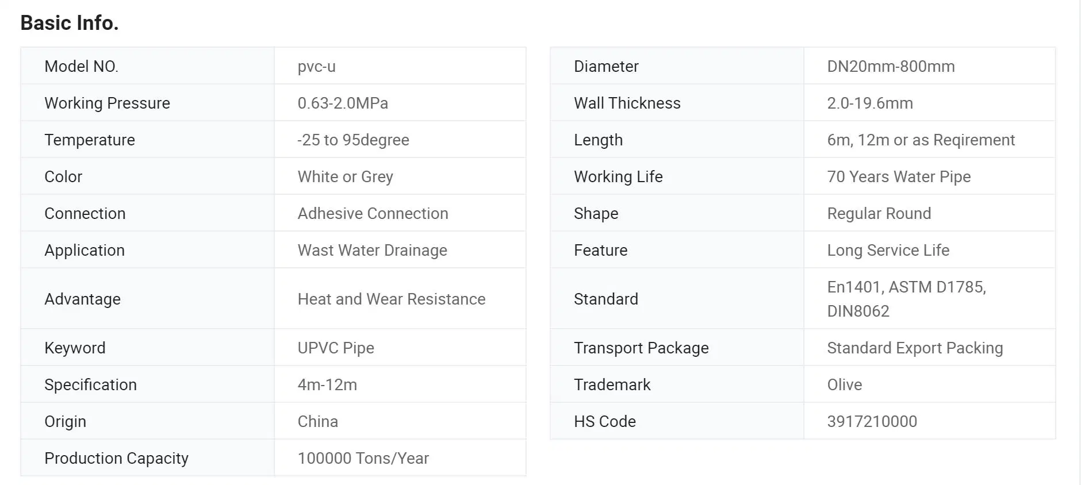Select the 'Color' label cell
The width and height of the screenshot is (1081, 485).
148,176
